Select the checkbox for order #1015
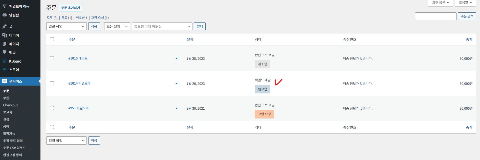This screenshot has height=160, width=480. click(x=52, y=58)
